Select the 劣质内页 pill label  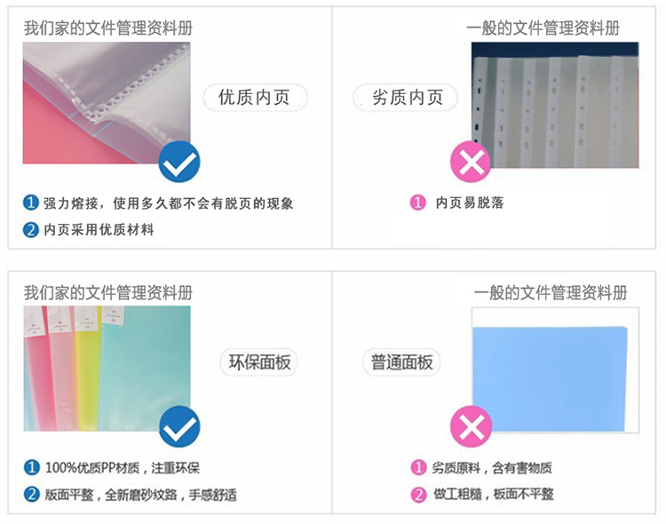coord(406,98)
